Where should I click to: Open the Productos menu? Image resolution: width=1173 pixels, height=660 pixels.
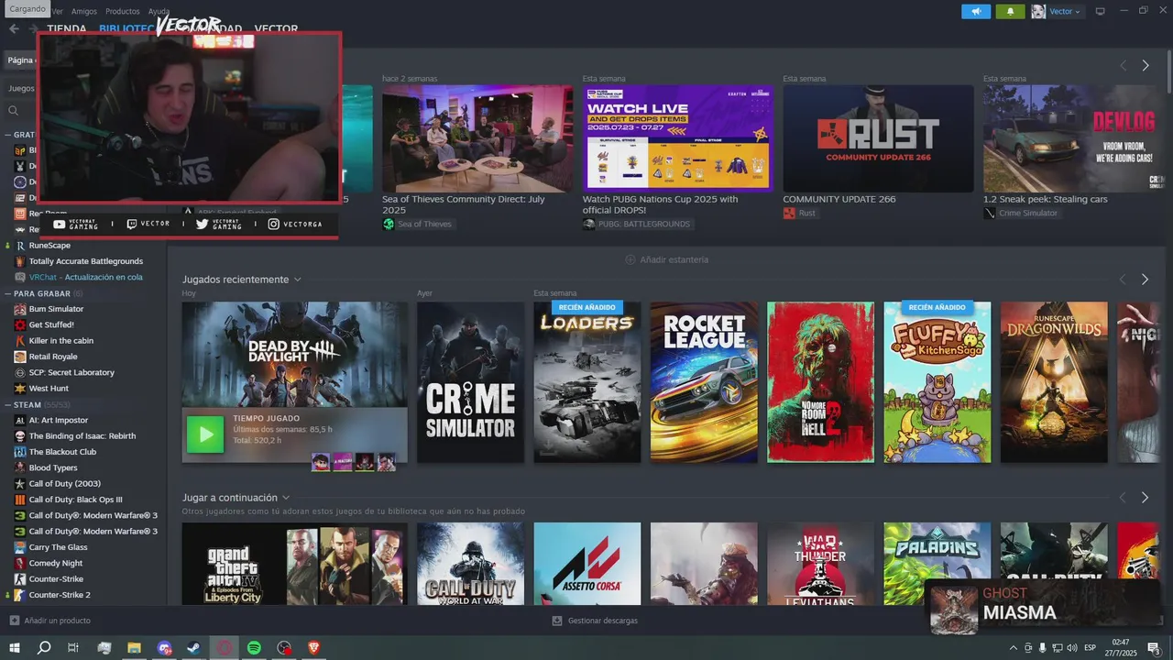123,11
